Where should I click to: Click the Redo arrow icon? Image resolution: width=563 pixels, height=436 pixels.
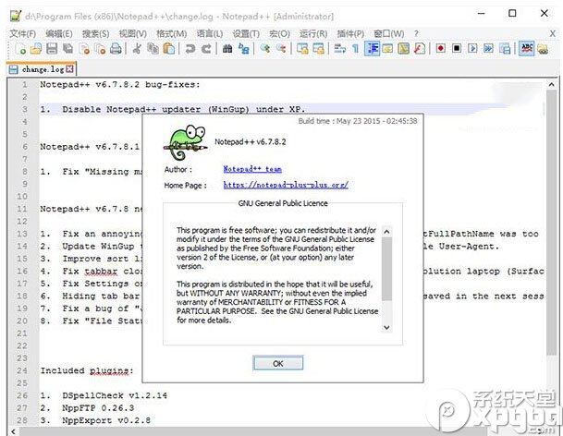click(206, 48)
